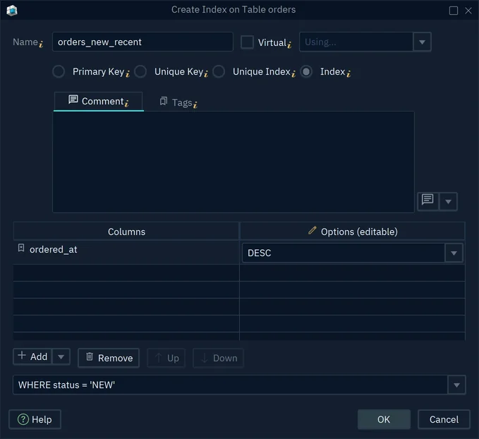Open the Using... dropdown arrow

click(x=422, y=42)
